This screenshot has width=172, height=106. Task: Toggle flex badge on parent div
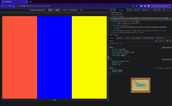pyautogui.click(x=137, y=22)
